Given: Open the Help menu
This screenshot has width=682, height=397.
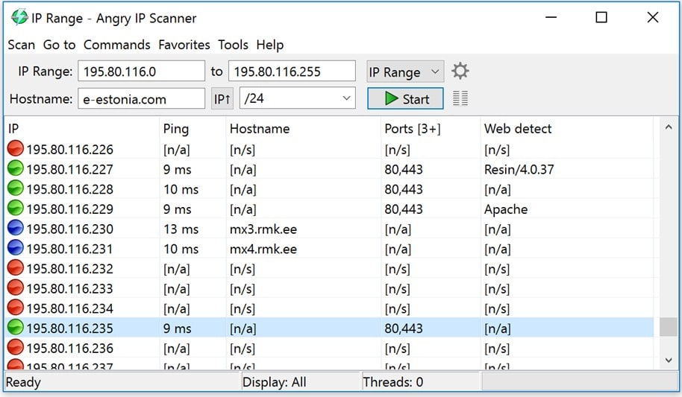Looking at the screenshot, I should 269,45.
